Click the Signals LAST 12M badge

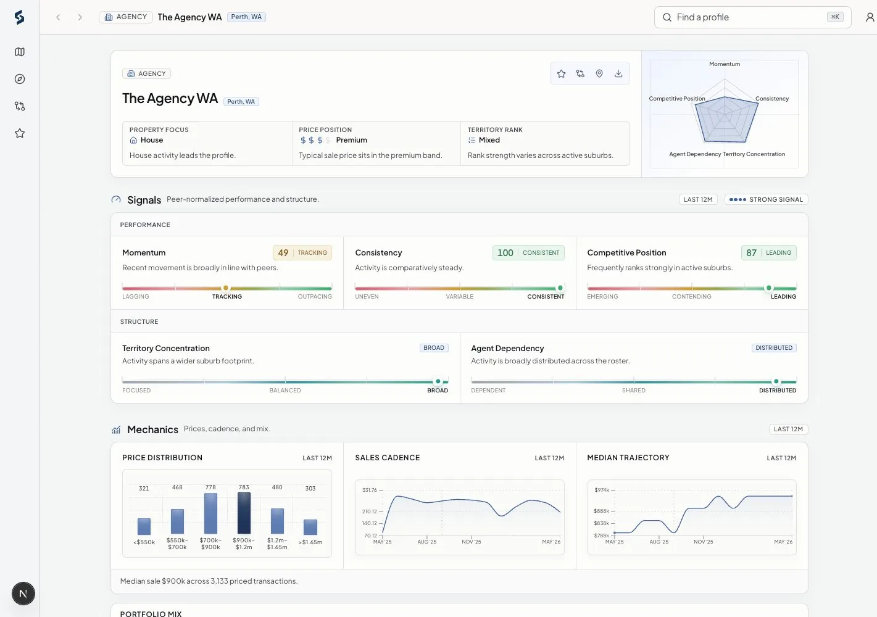(x=698, y=199)
